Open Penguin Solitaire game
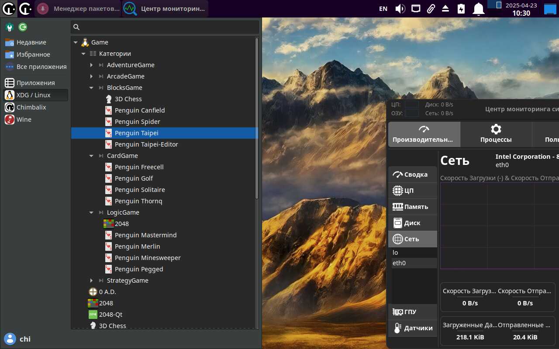The image size is (559, 349). point(140,190)
